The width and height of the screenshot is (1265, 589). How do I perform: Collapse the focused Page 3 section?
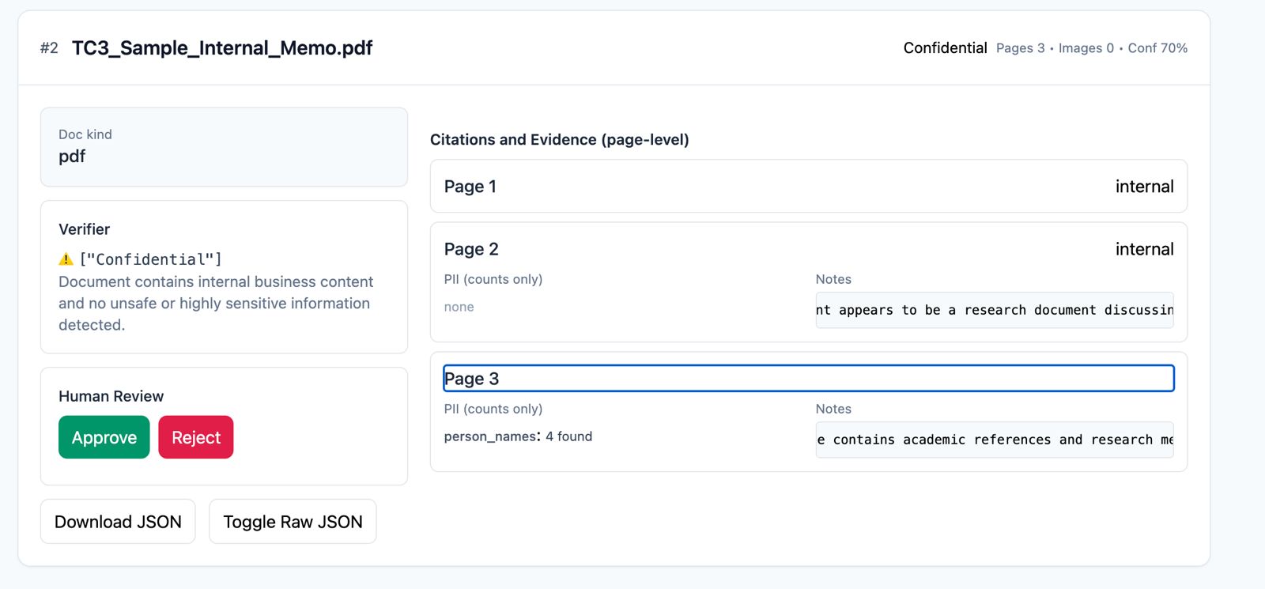point(808,379)
